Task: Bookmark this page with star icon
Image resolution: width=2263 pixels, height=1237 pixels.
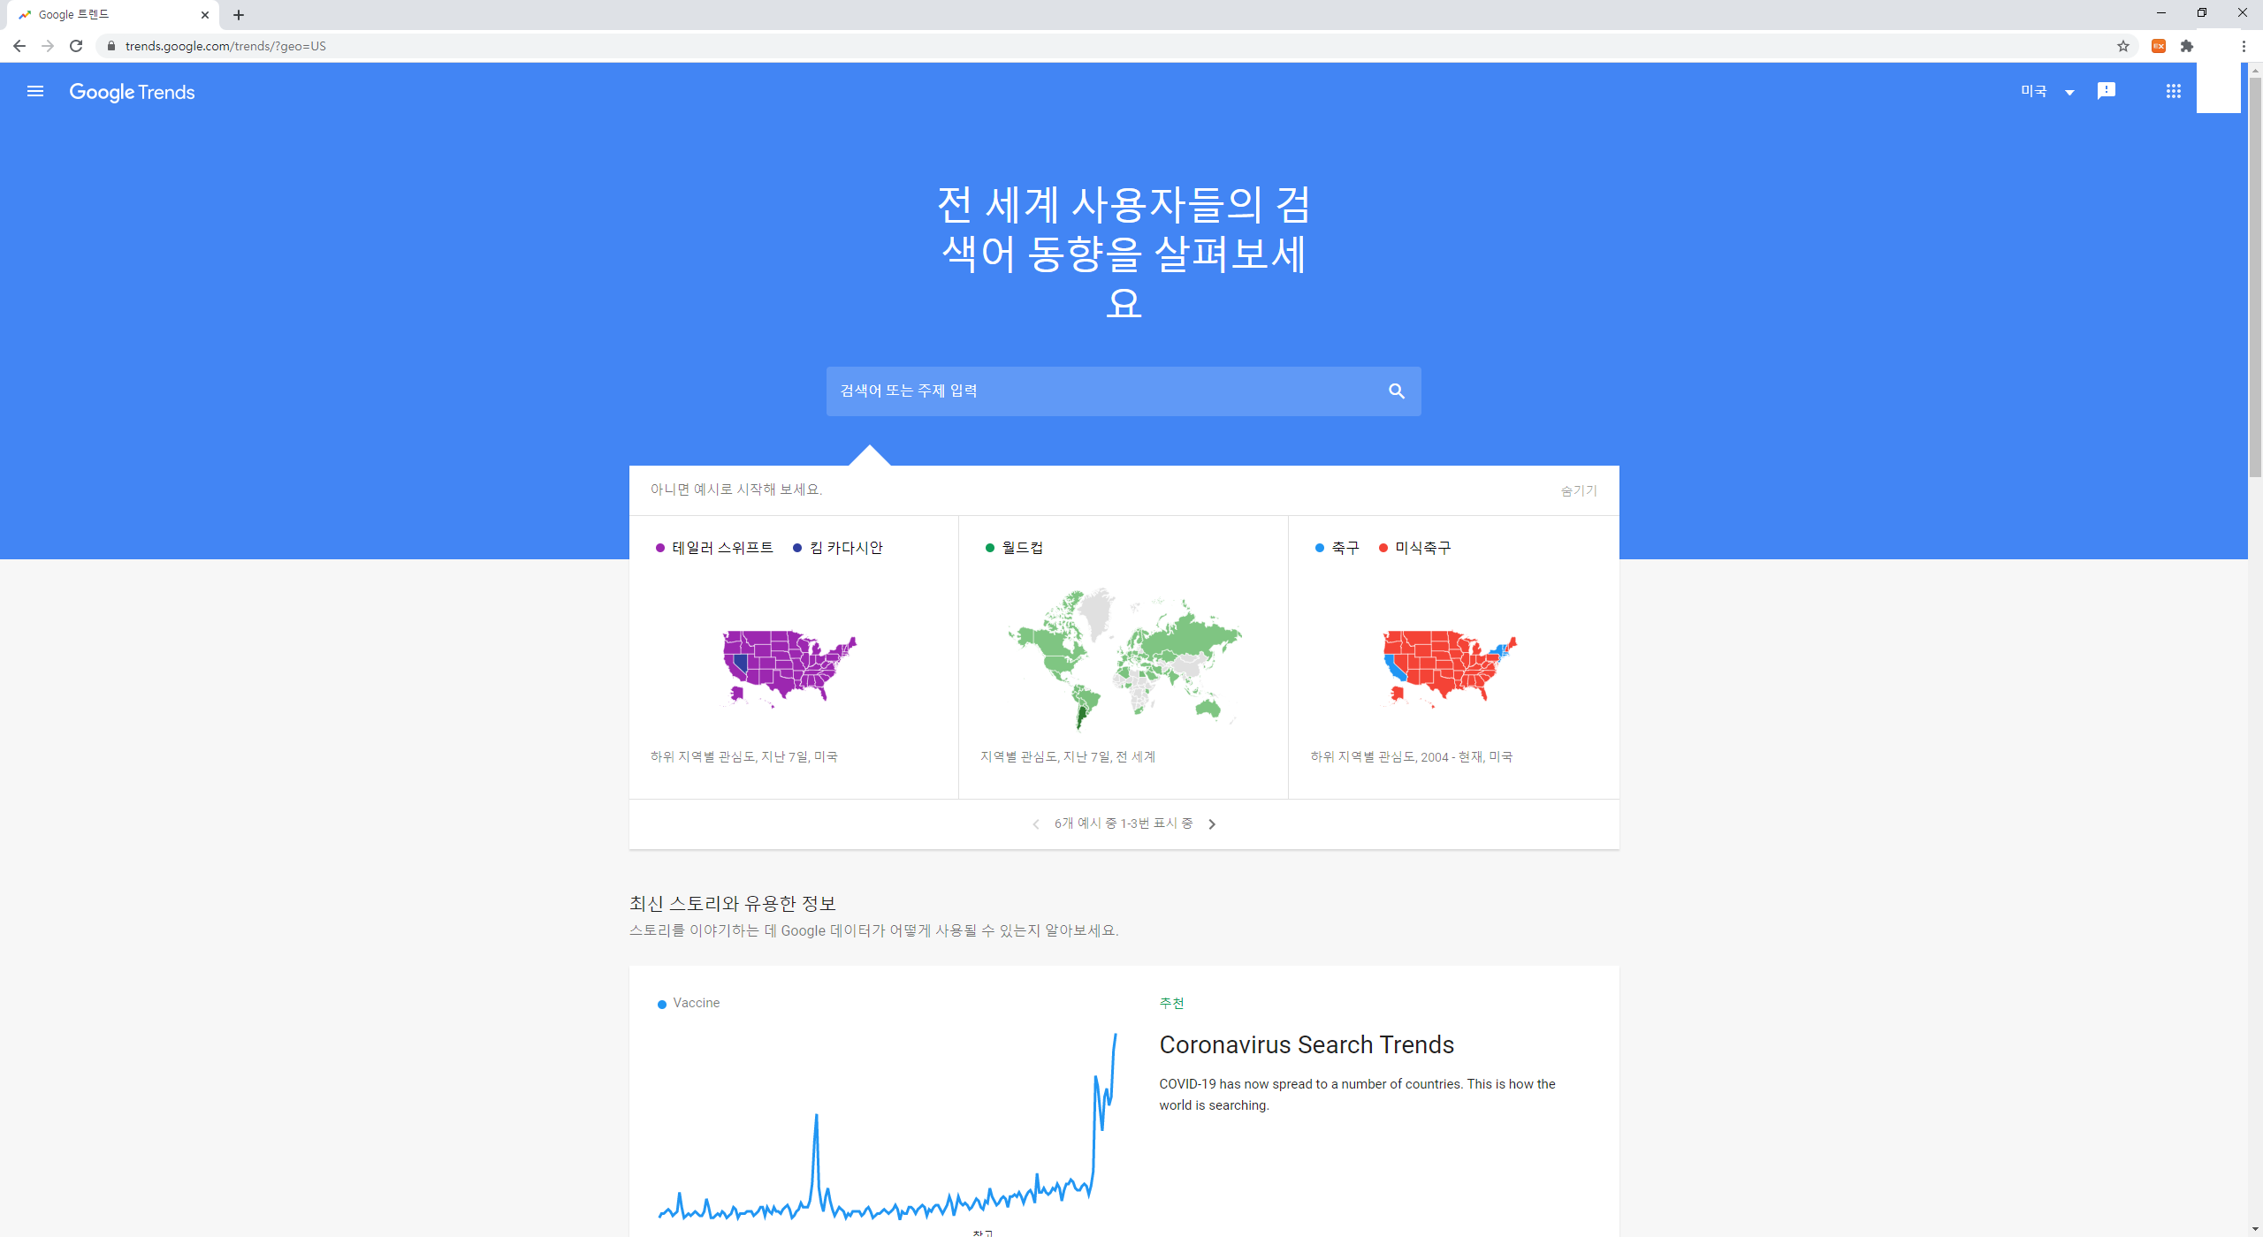Action: pos(2123,46)
